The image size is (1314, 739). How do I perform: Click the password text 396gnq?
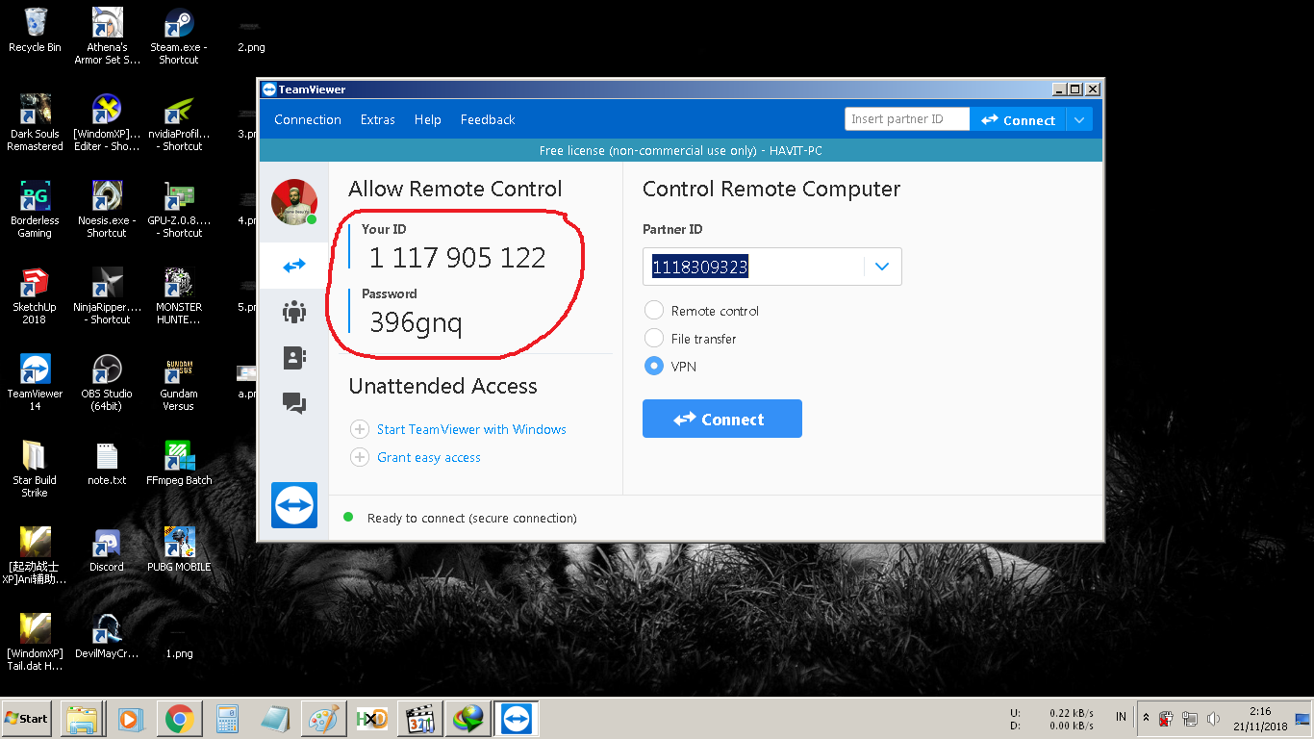pyautogui.click(x=416, y=323)
